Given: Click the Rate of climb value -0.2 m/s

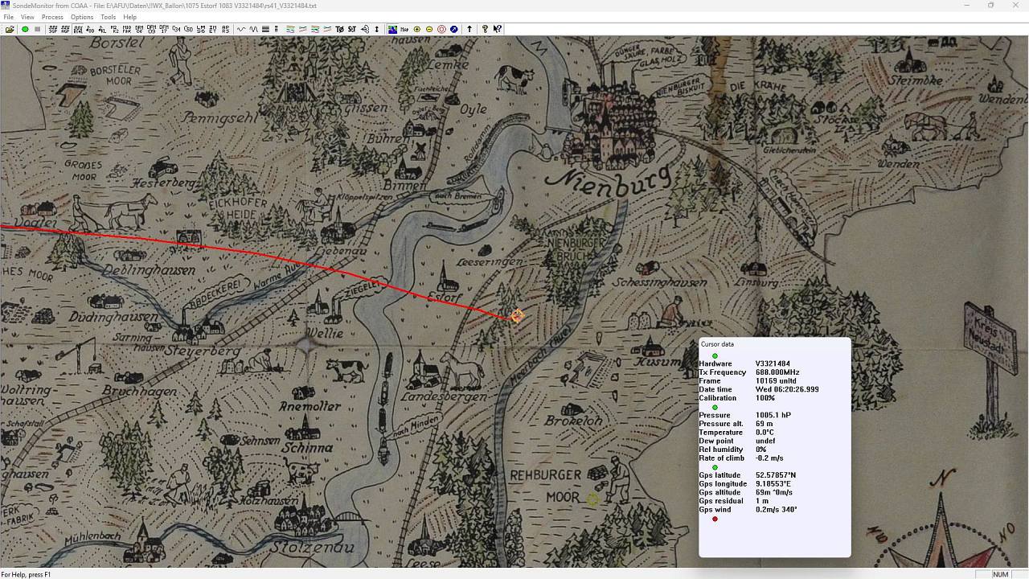Looking at the screenshot, I should pyautogui.click(x=769, y=458).
